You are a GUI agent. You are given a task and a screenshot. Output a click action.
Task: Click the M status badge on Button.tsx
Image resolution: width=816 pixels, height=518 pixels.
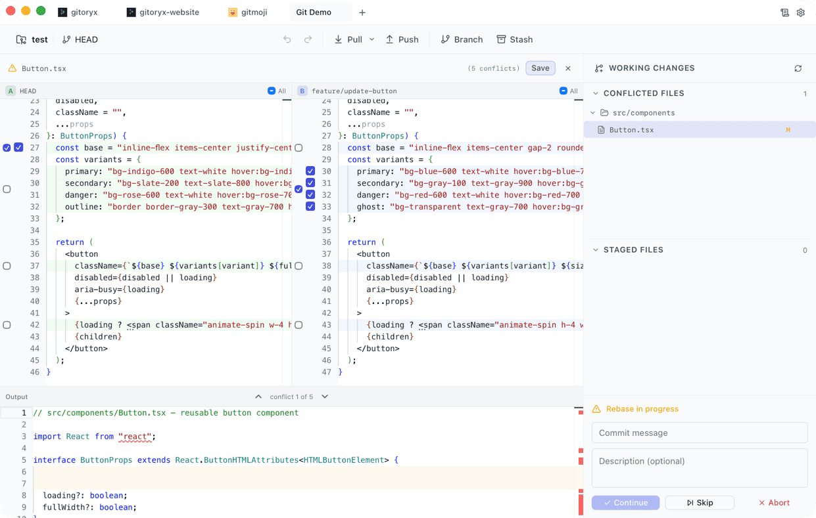[788, 130]
